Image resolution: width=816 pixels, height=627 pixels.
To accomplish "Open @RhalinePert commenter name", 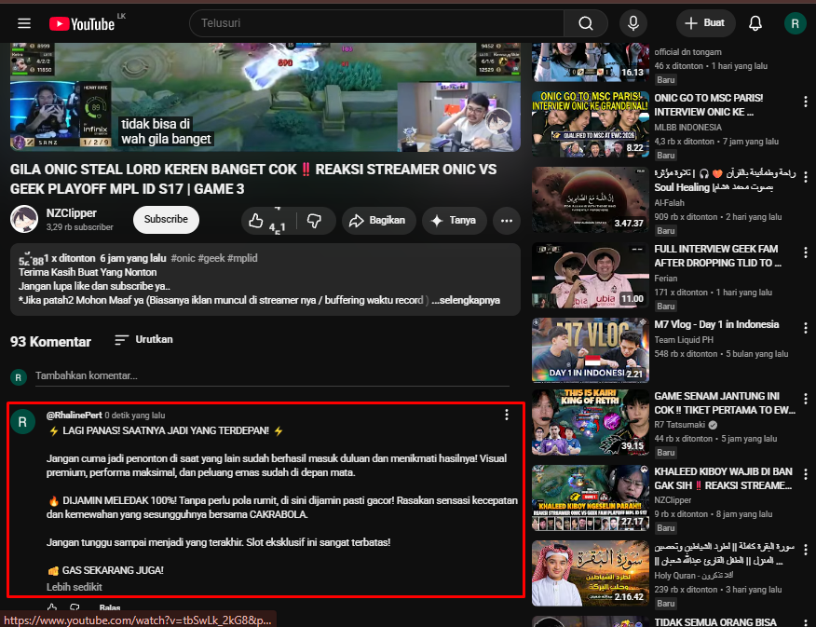I will click(74, 416).
